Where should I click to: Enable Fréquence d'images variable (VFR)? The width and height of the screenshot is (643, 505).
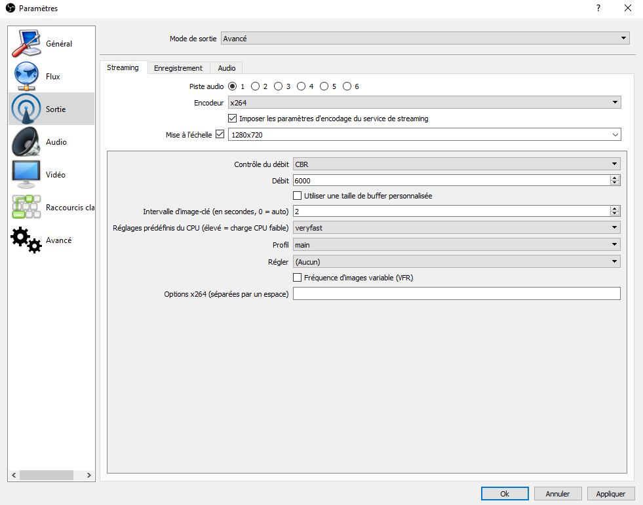tap(298, 278)
